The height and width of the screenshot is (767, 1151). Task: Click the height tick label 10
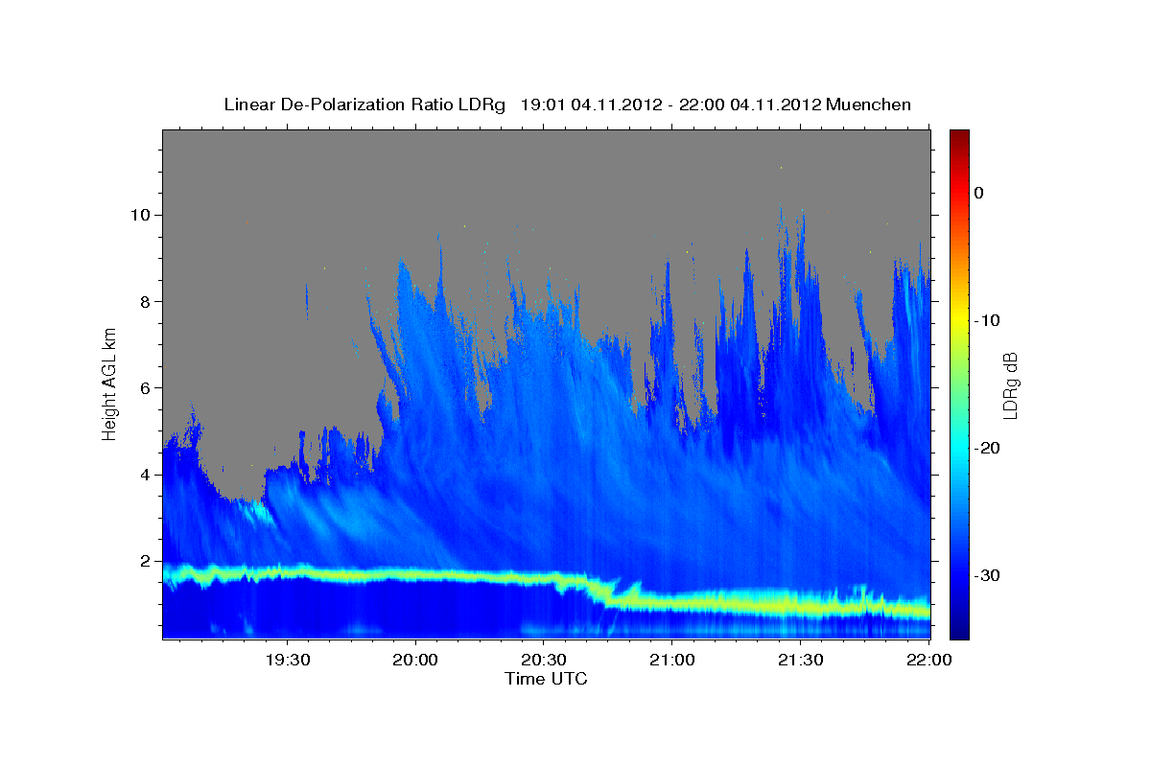pyautogui.click(x=143, y=215)
